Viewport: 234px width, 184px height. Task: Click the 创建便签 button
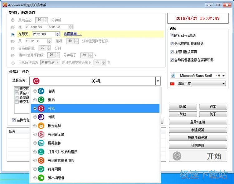click(x=198, y=130)
